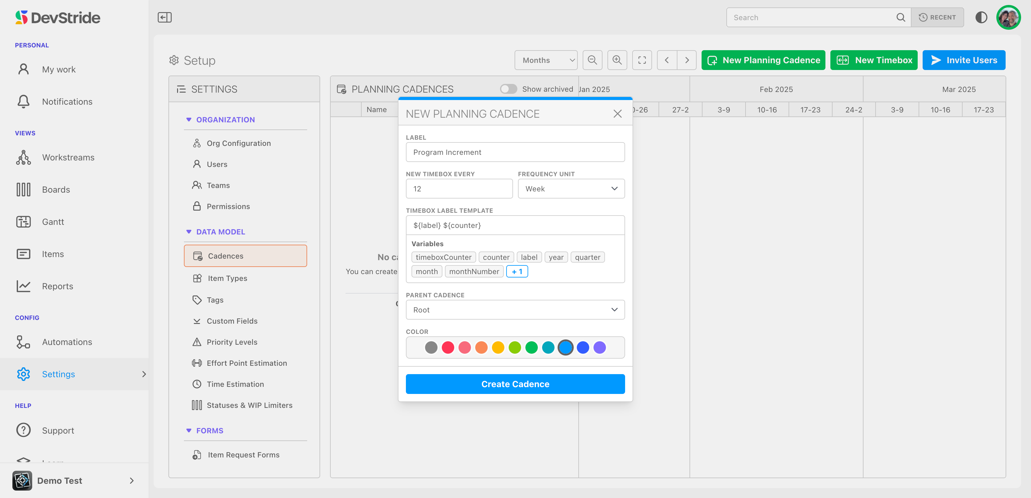
Task: Open the Parent Cadence Root dropdown
Action: coord(515,310)
